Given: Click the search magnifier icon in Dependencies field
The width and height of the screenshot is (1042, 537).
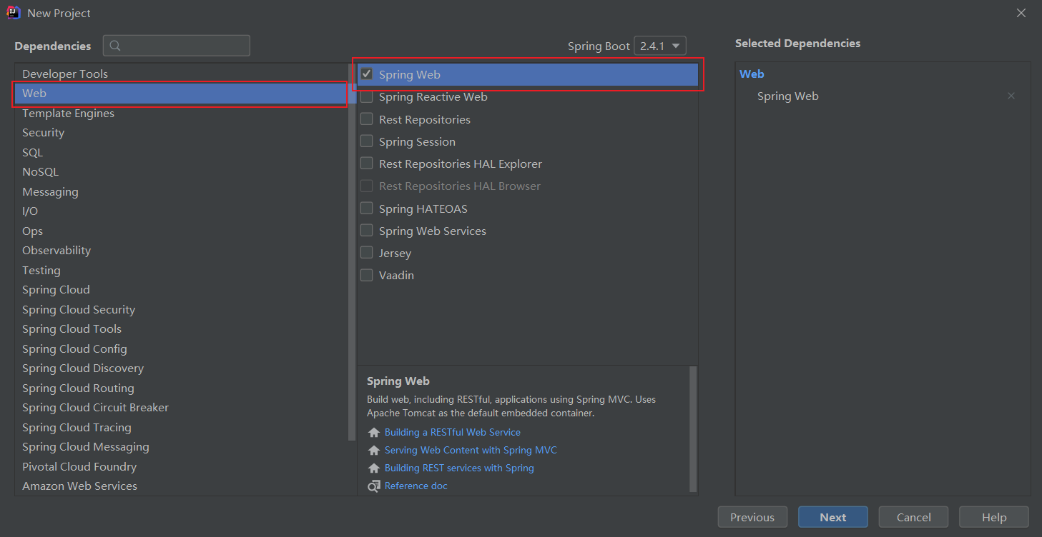Looking at the screenshot, I should (115, 46).
